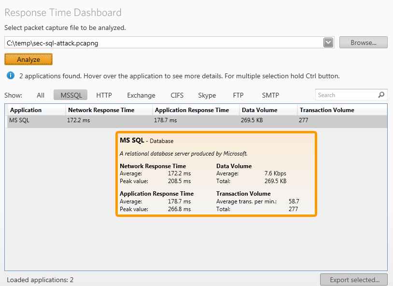393x286 pixels.
Task: Sort by Network Response Time column header
Action: click(109, 110)
